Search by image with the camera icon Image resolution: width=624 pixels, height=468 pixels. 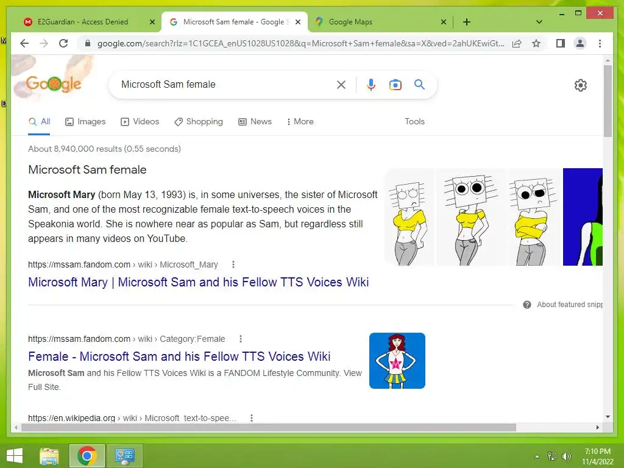pos(395,85)
